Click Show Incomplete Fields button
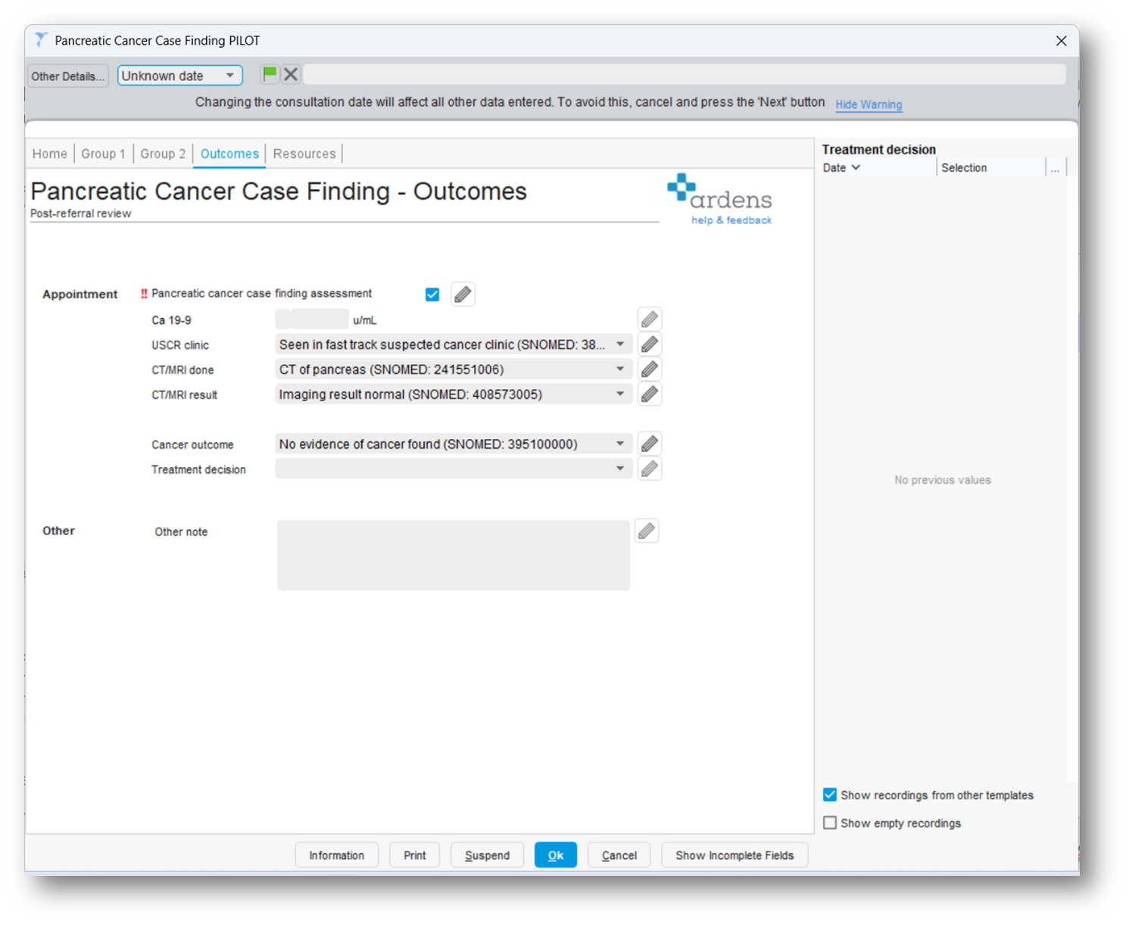This screenshot has height=925, width=1129. tap(734, 855)
